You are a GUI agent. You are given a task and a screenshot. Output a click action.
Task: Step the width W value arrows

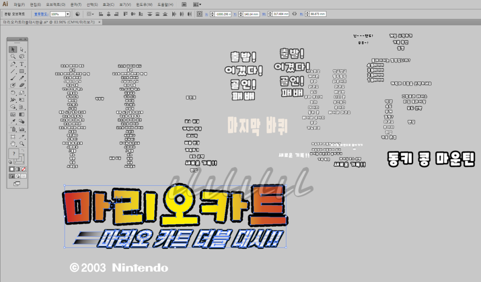[270, 14]
